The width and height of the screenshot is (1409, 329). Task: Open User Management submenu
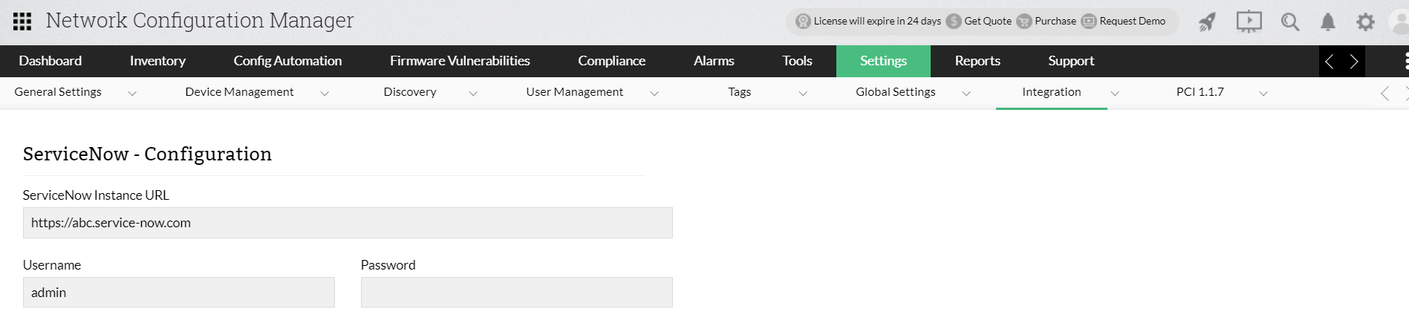point(575,92)
